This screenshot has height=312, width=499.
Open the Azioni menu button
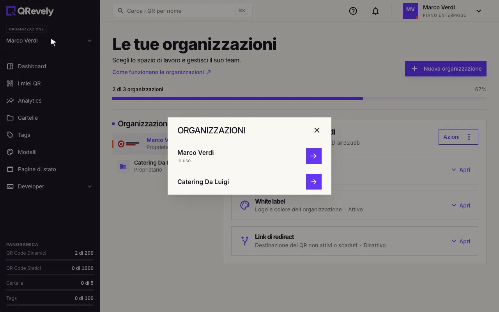click(x=458, y=137)
